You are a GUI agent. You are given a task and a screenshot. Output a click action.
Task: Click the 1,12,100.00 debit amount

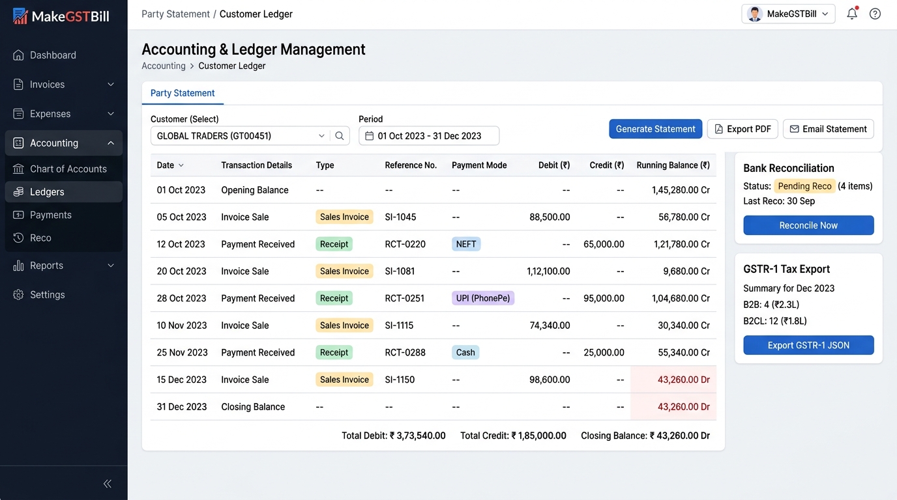pos(548,271)
